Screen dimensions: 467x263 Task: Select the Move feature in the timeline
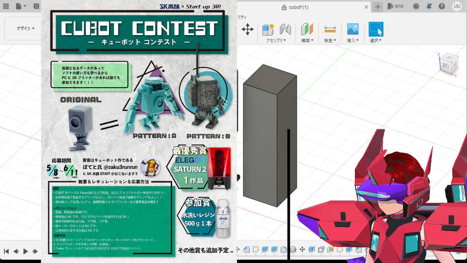tap(302, 249)
